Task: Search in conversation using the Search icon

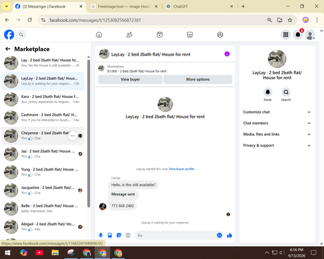Action: coord(286,92)
